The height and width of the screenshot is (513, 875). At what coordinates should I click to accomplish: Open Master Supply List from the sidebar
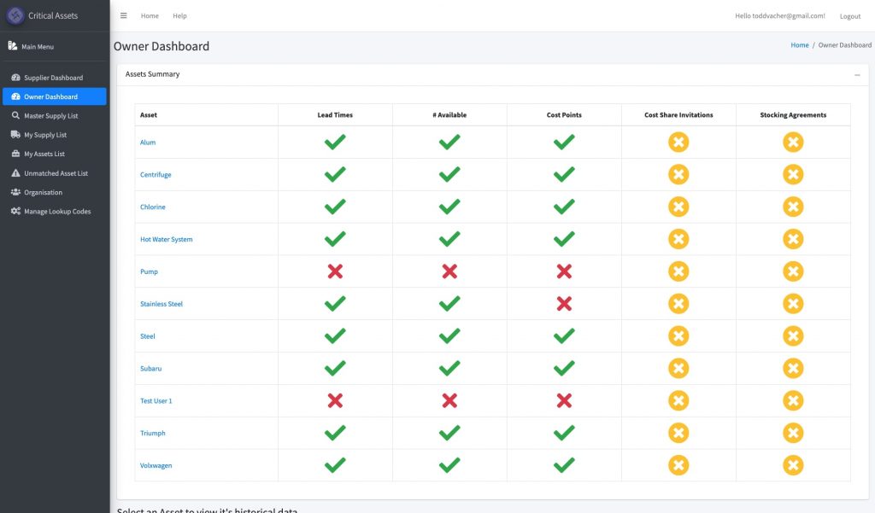[50, 116]
